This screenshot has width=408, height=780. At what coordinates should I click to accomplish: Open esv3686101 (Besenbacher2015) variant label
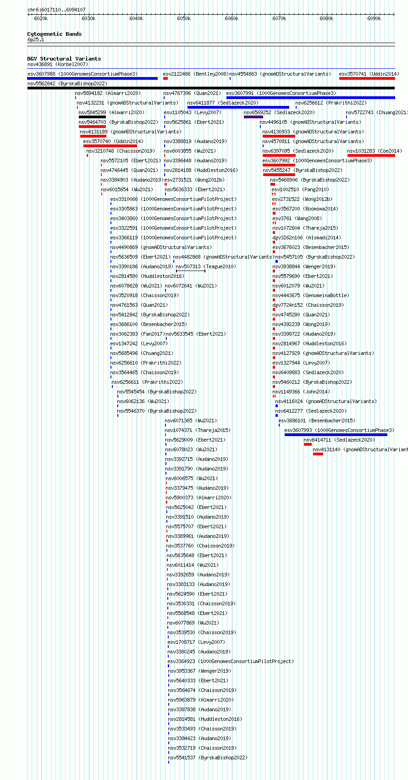click(317, 420)
